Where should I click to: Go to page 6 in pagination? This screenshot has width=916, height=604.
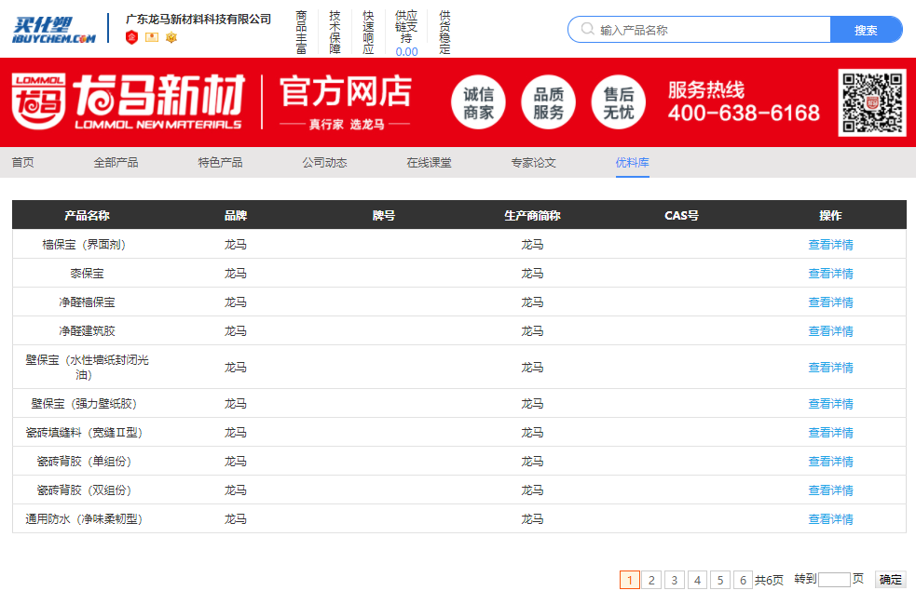(x=743, y=580)
